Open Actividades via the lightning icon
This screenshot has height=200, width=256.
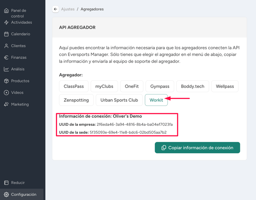[6, 23]
